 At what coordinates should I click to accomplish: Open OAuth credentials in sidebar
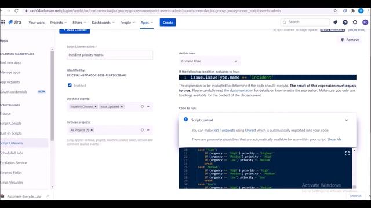(x=13, y=92)
